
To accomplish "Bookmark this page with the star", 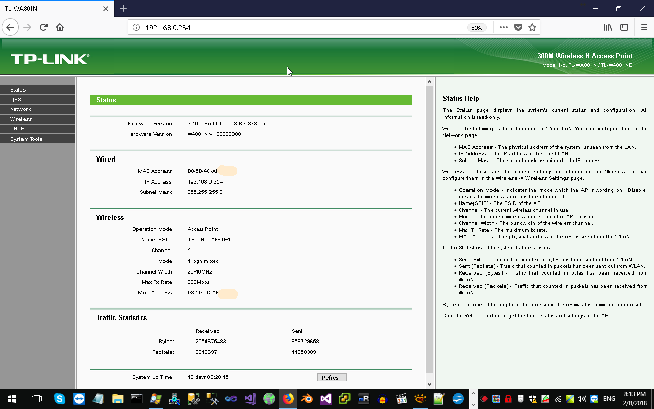I will (532, 27).
